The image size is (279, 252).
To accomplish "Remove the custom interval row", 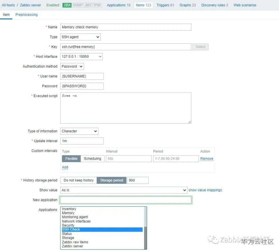I will click(x=207, y=159).
